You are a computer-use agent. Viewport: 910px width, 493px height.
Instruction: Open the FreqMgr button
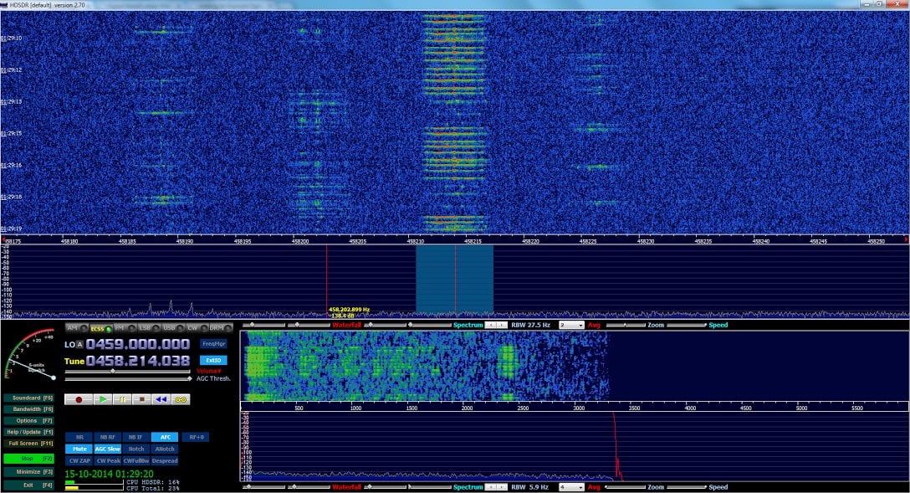[213, 344]
